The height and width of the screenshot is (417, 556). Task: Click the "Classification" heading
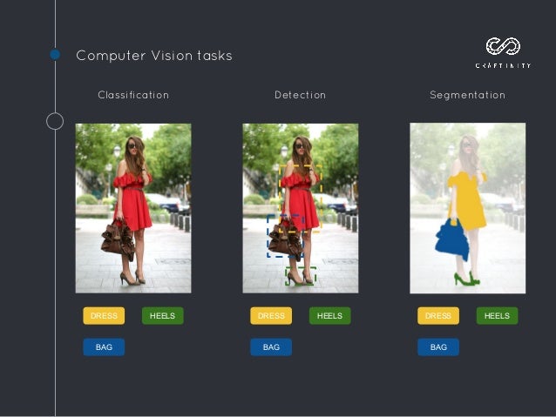[133, 95]
